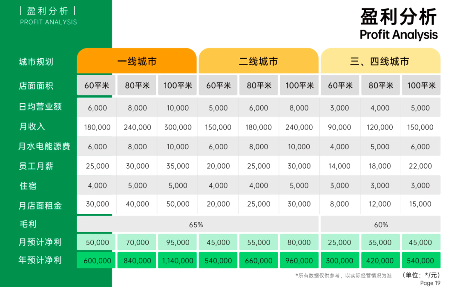Click the 员工月薪 row label
460x287 pixels.
tap(36, 166)
